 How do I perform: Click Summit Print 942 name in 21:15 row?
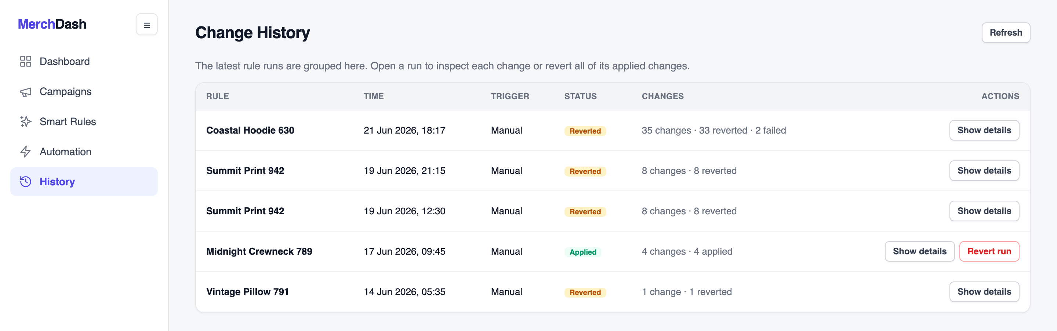point(245,171)
